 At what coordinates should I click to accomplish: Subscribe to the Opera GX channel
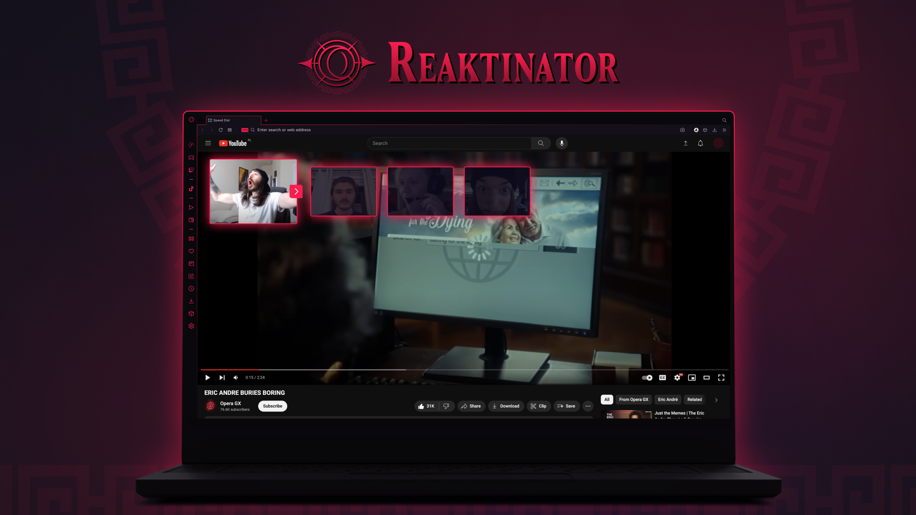coord(272,406)
